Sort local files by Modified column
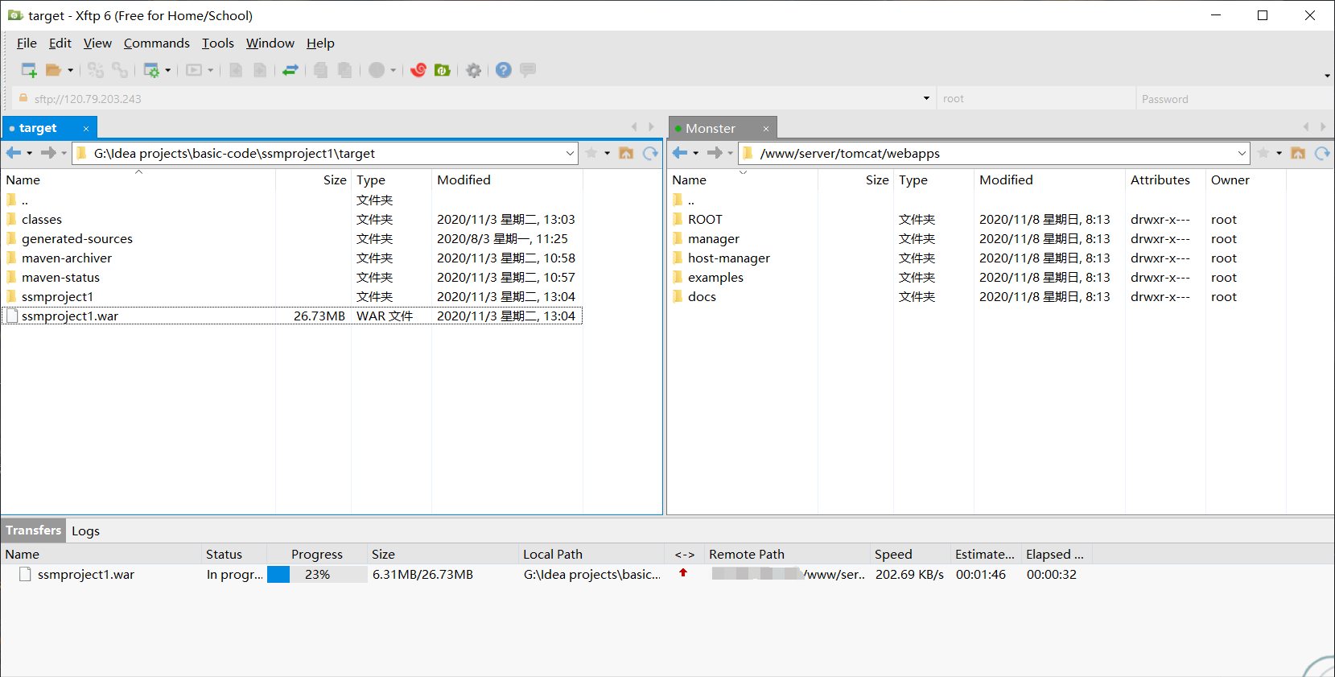Image resolution: width=1335 pixels, height=677 pixels. point(507,180)
